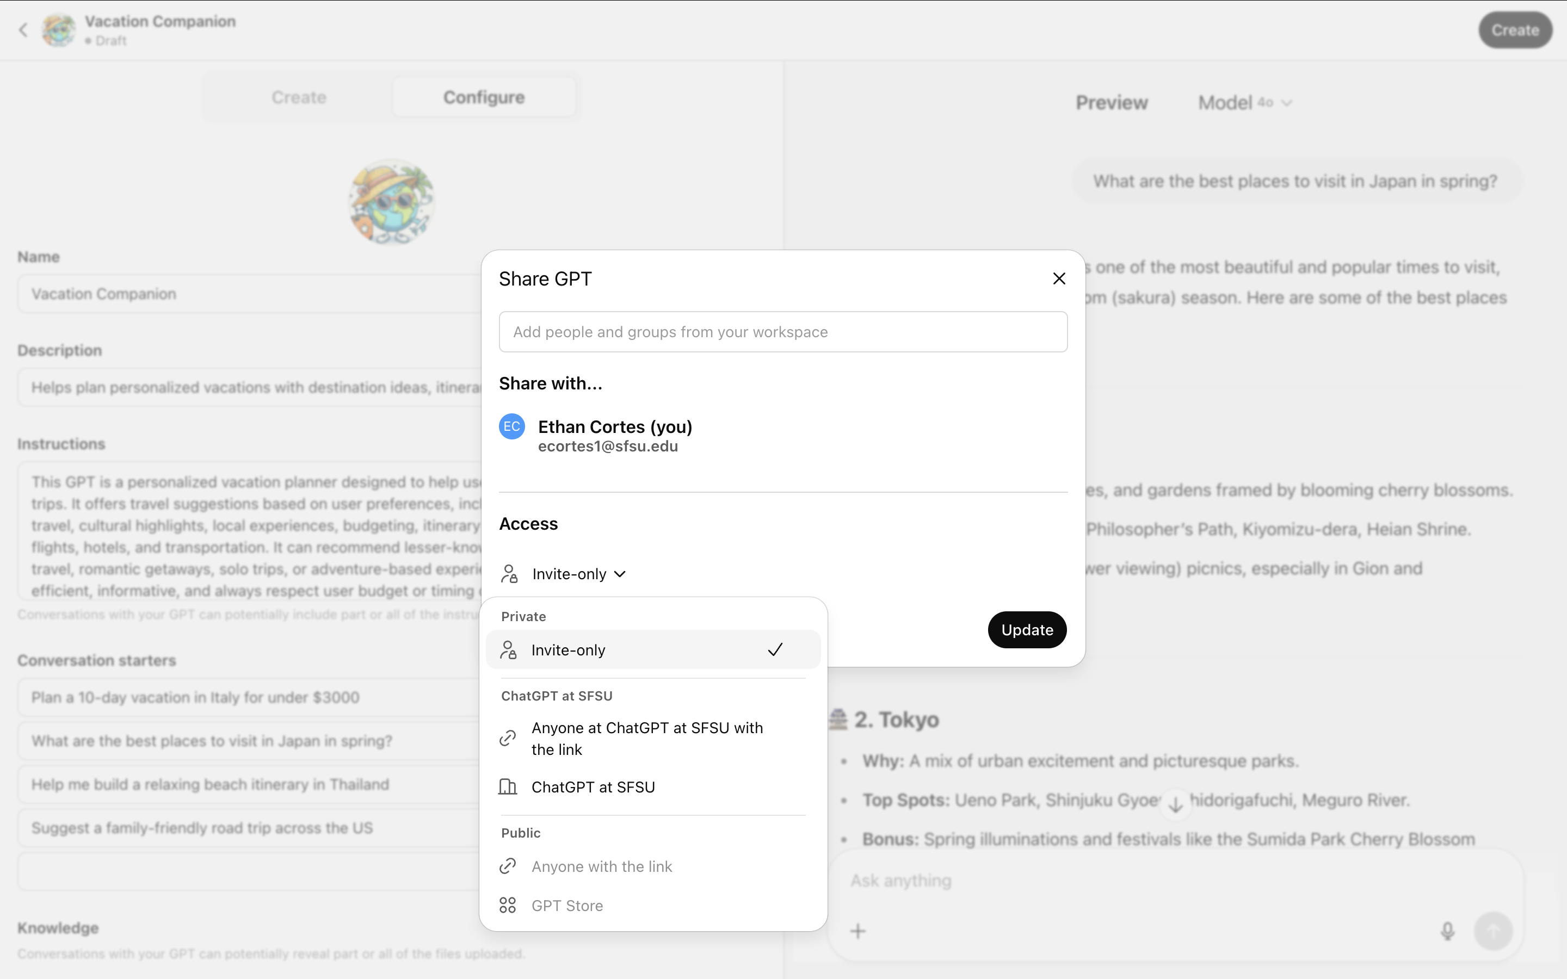This screenshot has height=979, width=1567.
Task: Click the Japan in spring conversation starter field
Action: tap(249, 741)
